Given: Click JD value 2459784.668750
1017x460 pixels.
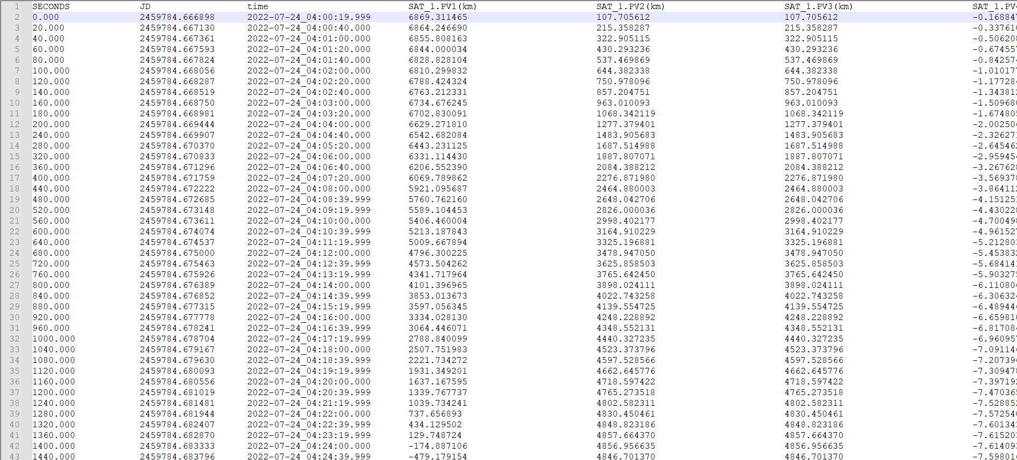Looking at the screenshot, I should coord(177,103).
